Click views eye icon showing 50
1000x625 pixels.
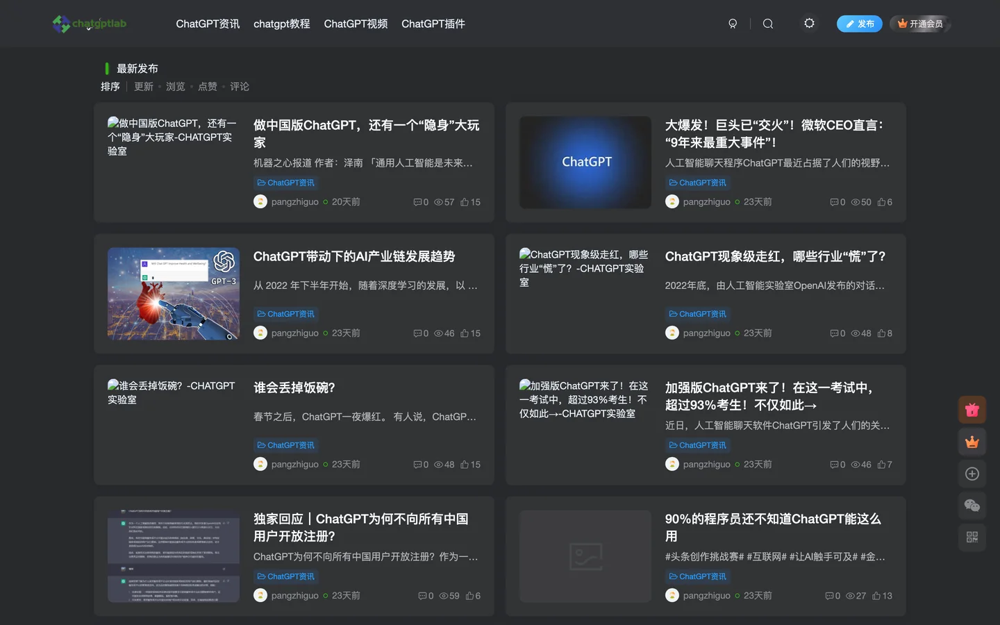pos(856,202)
